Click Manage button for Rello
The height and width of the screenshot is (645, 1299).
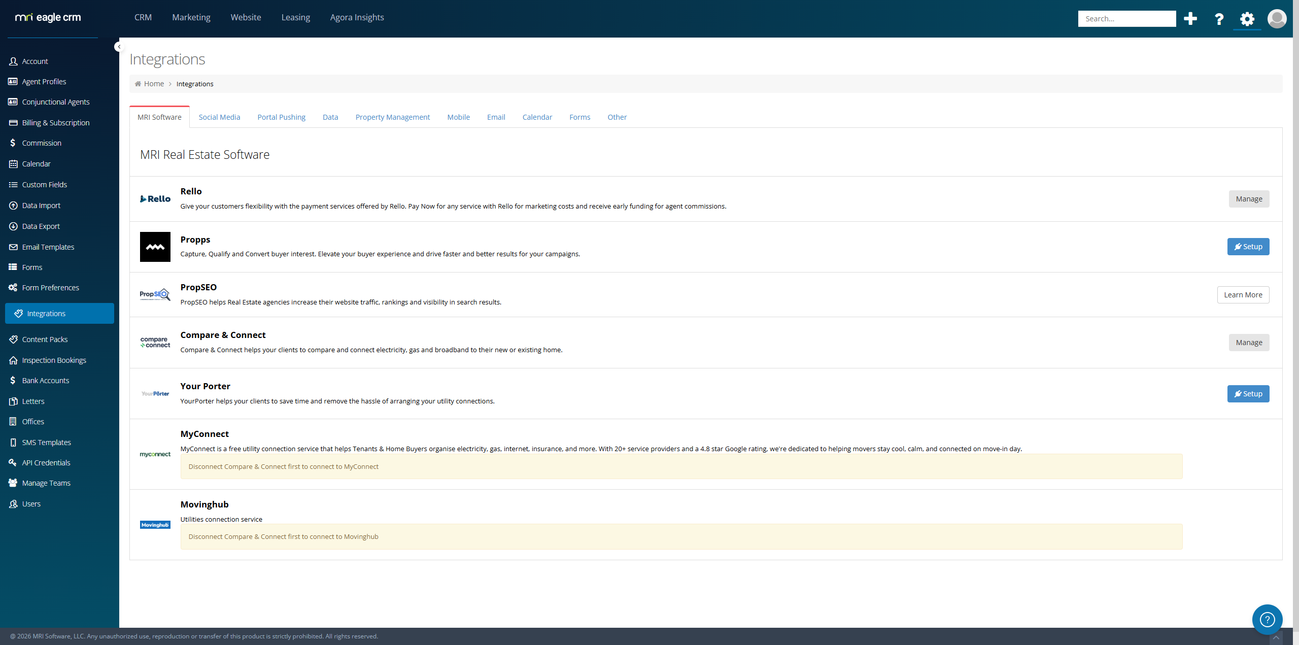tap(1248, 199)
